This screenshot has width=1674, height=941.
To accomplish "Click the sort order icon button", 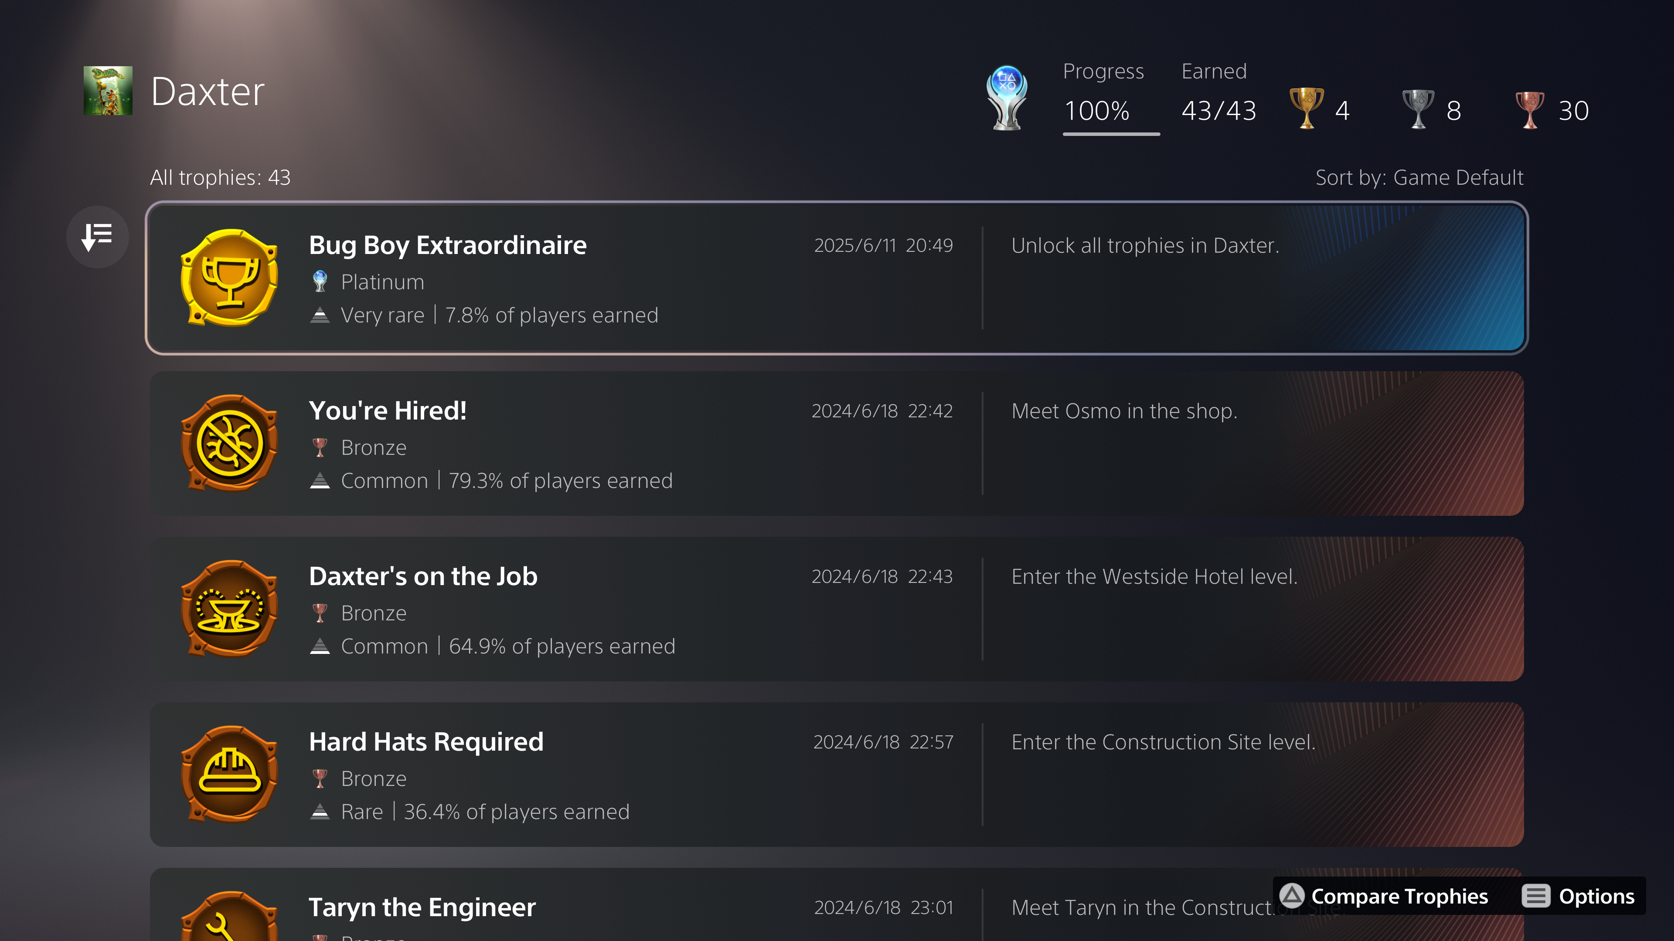I will (x=98, y=237).
